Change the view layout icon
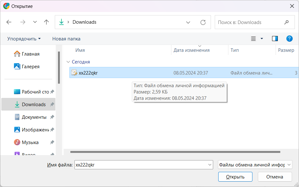Image resolution: width=299 pixels, height=187 pixels. (x=253, y=39)
